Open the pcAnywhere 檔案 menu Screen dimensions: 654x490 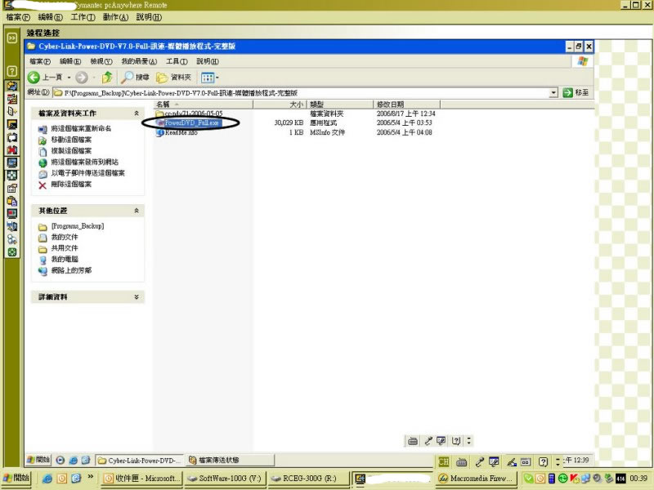(x=18, y=17)
